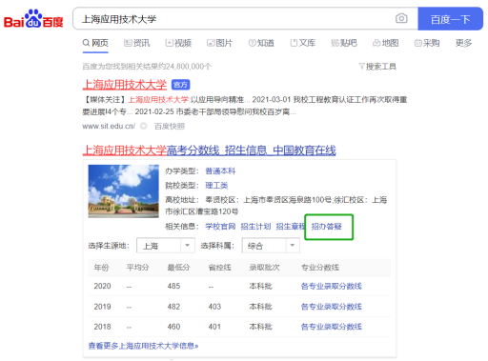Click the Baidu logo
The height and width of the screenshot is (361, 488).
click(33, 19)
